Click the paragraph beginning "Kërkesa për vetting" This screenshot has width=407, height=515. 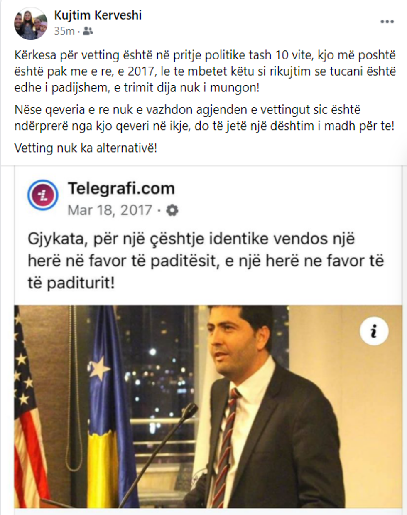click(205, 71)
